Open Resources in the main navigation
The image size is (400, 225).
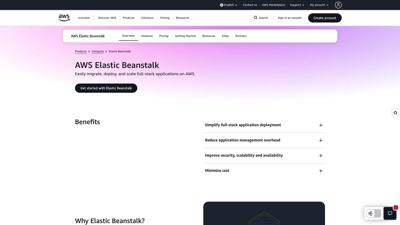(183, 18)
